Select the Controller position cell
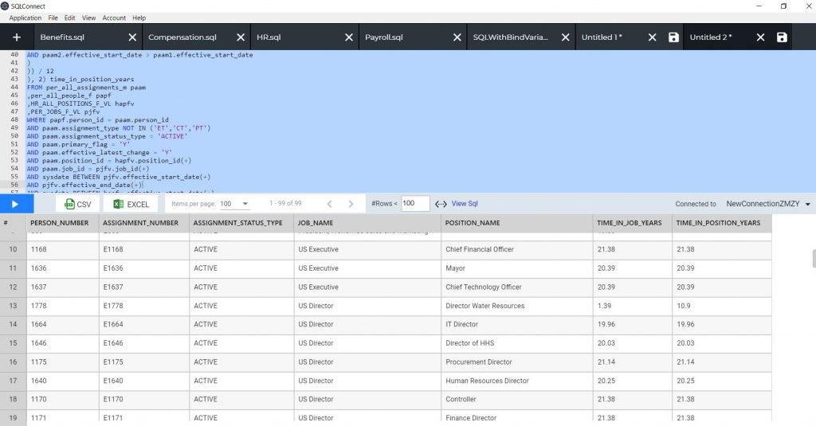This screenshot has height=426, width=816. [x=516, y=399]
